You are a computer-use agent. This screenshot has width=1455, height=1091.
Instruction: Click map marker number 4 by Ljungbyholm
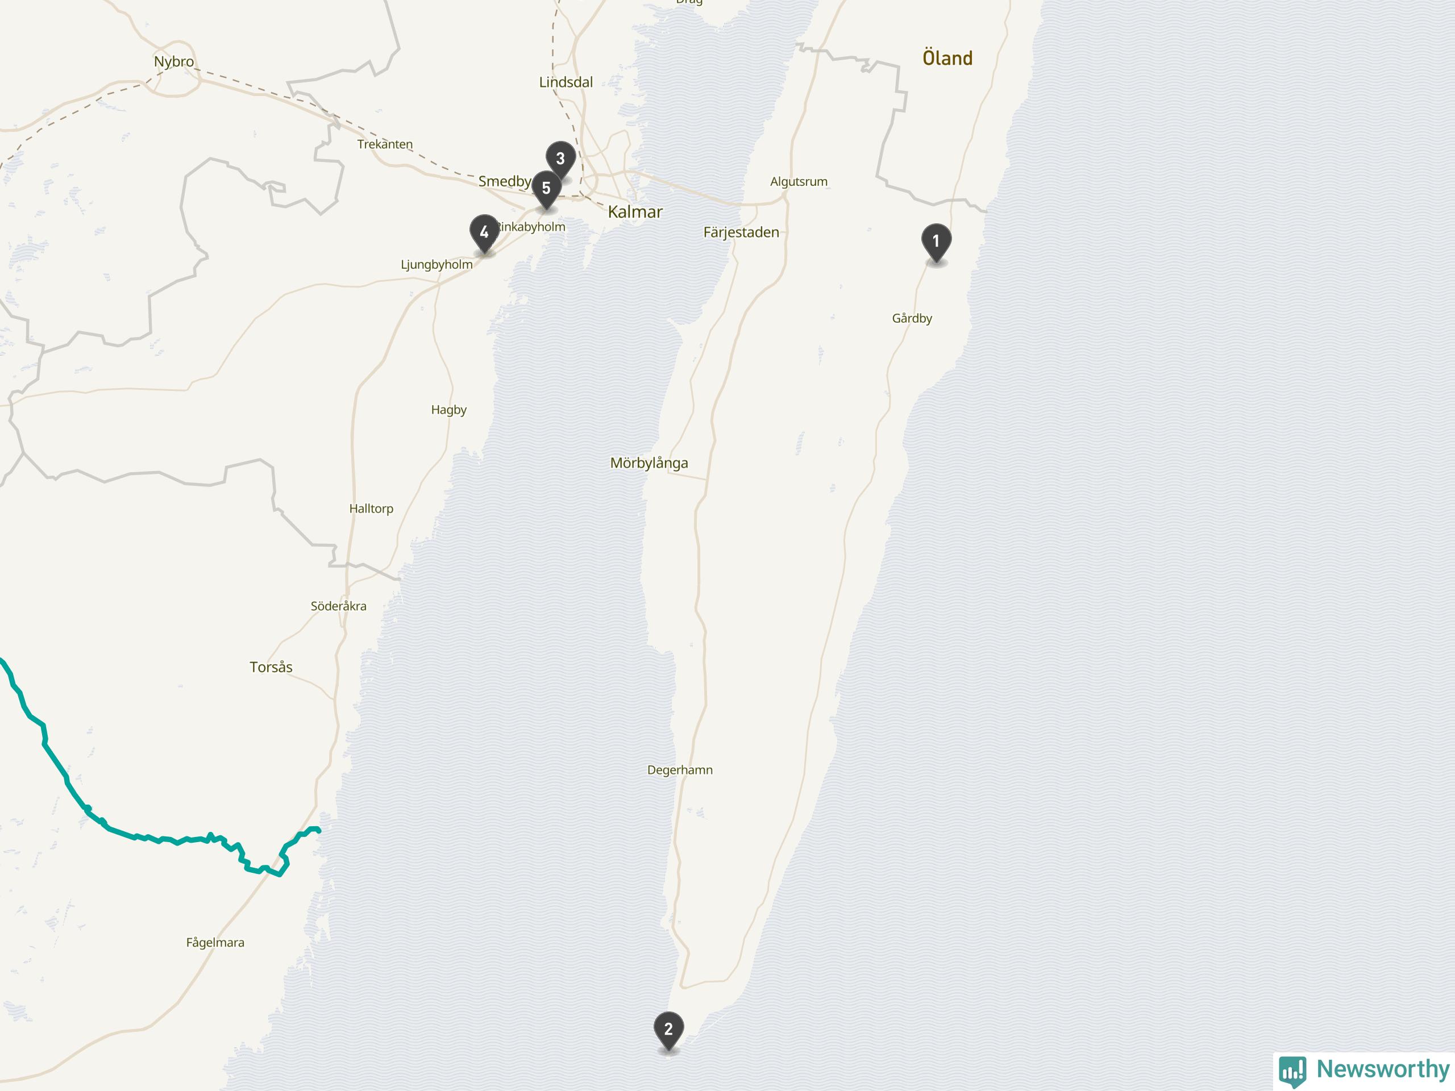pyautogui.click(x=484, y=234)
